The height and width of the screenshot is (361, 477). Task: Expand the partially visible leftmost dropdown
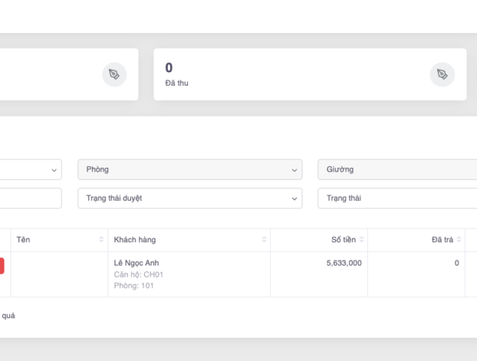30,170
